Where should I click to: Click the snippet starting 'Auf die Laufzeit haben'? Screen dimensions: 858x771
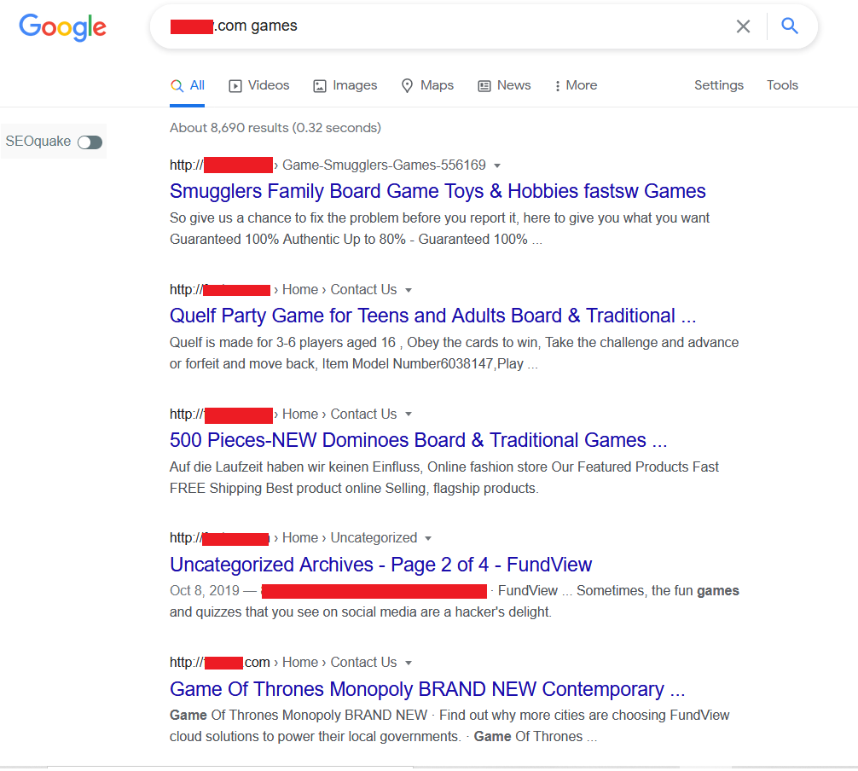click(x=443, y=477)
